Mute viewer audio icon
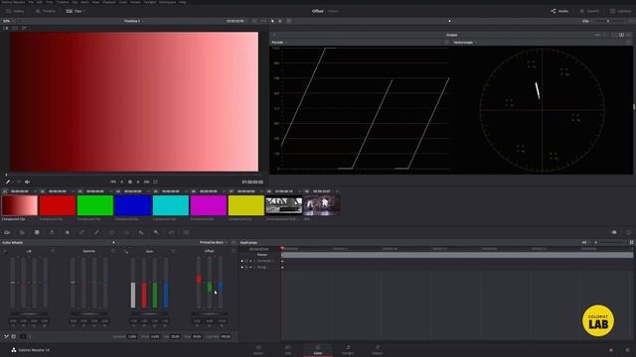636x357 pixels. (x=27, y=181)
